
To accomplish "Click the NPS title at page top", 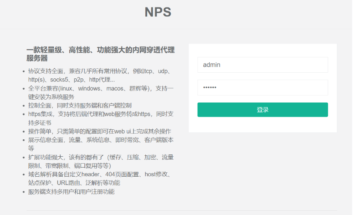I will click(158, 12).
